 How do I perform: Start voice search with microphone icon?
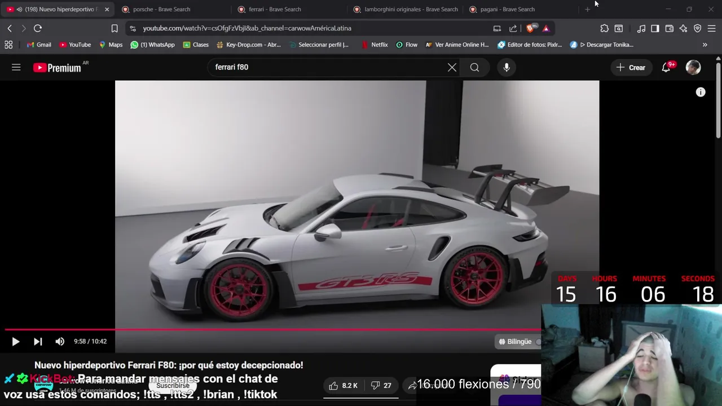(507, 67)
